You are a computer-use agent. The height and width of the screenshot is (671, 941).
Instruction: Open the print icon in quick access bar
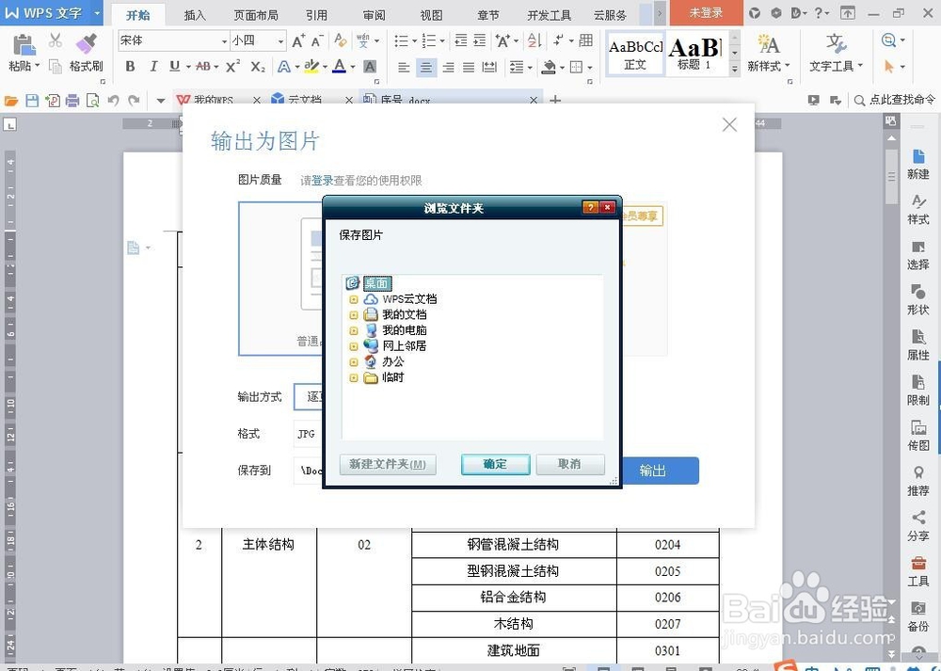71,99
